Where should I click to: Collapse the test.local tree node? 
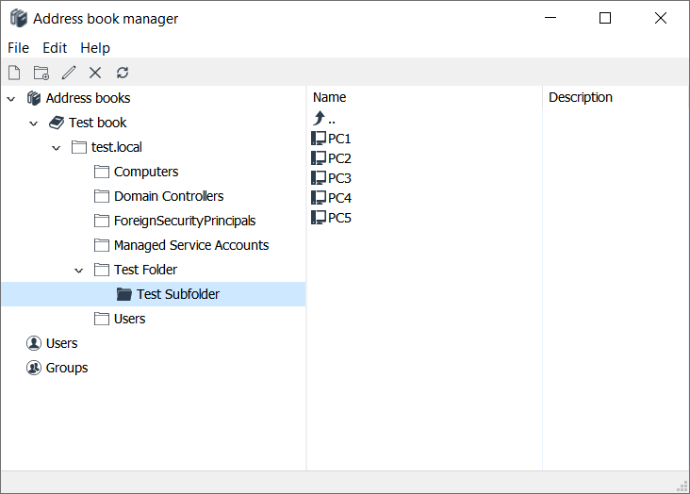tap(57, 147)
